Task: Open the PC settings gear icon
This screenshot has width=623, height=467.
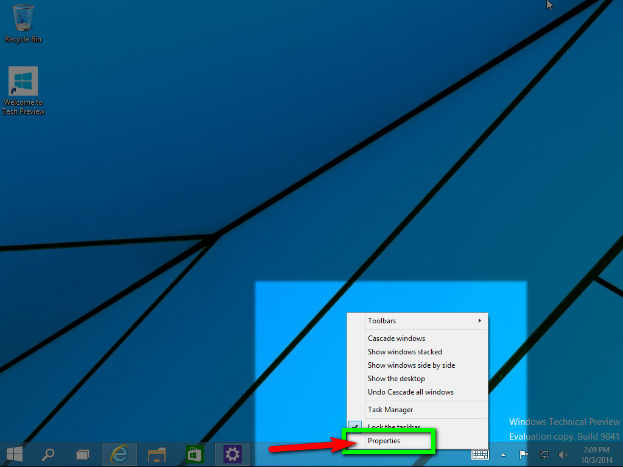Action: click(x=233, y=454)
